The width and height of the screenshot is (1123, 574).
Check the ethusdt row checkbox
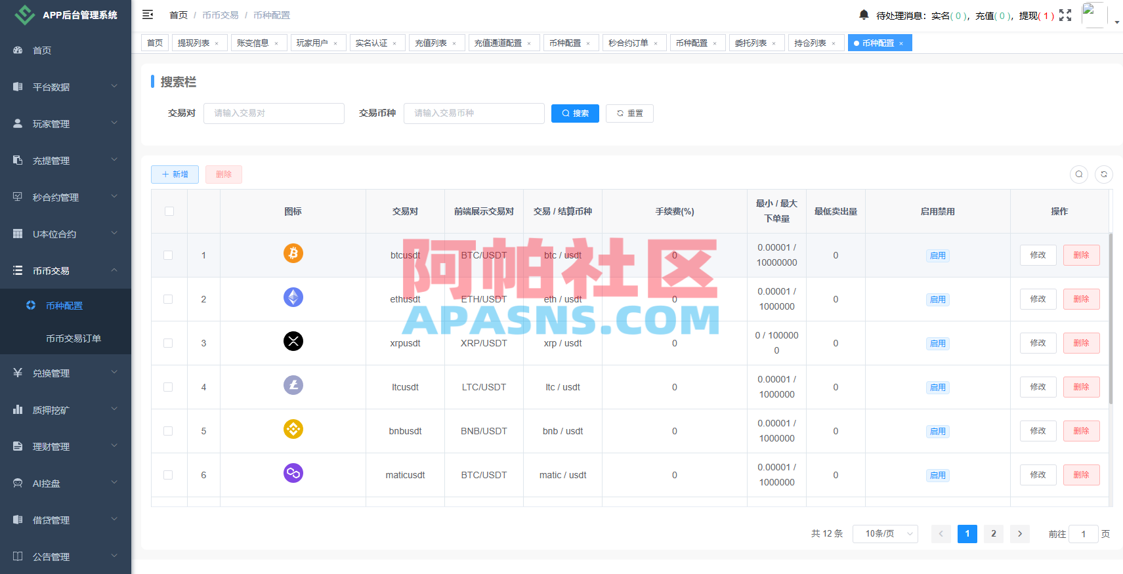[168, 299]
